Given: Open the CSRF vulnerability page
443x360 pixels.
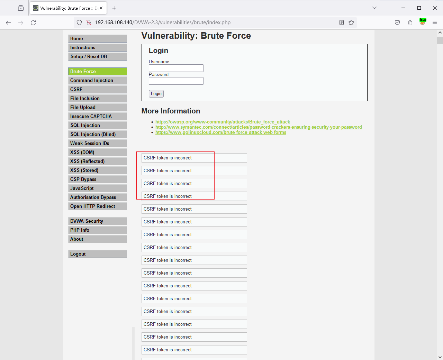Looking at the screenshot, I should (98, 89).
